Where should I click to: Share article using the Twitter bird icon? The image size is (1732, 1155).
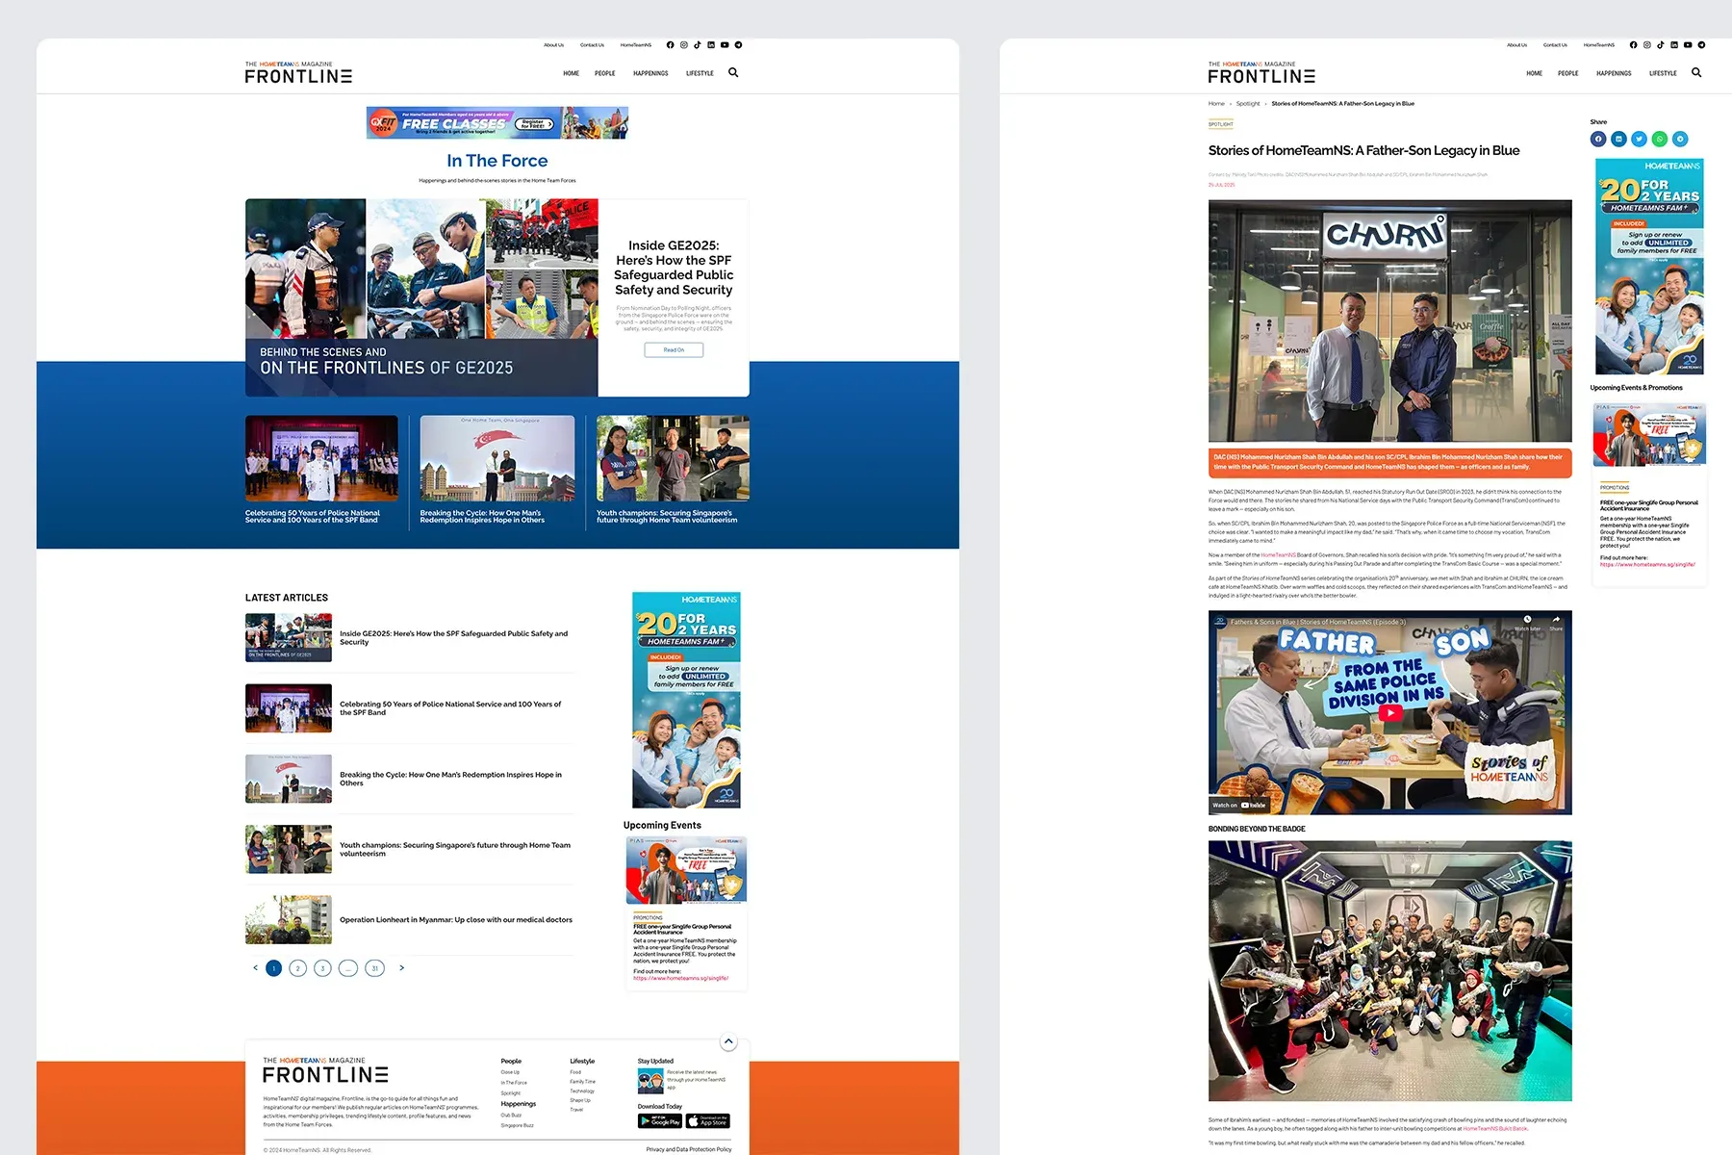1639,139
